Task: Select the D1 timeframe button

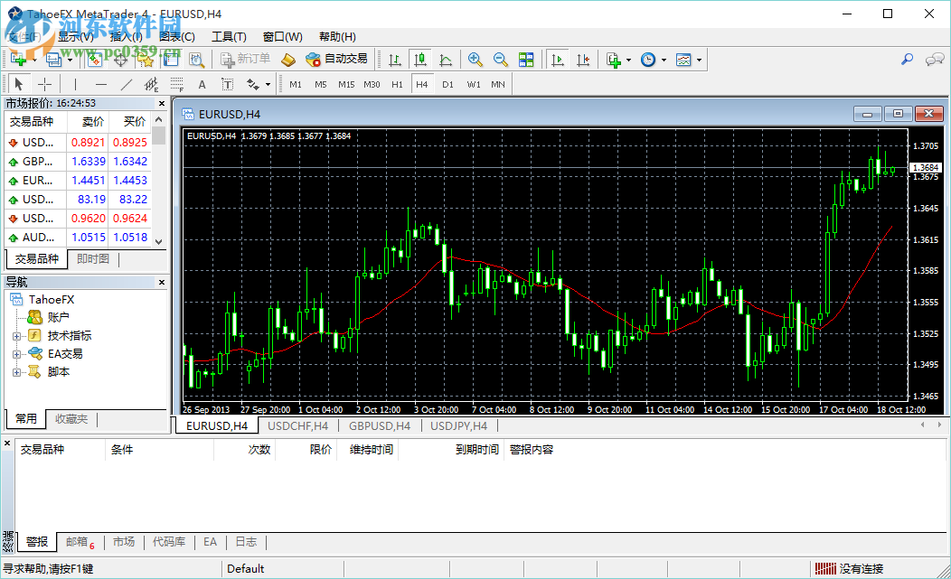Action: coord(447,84)
